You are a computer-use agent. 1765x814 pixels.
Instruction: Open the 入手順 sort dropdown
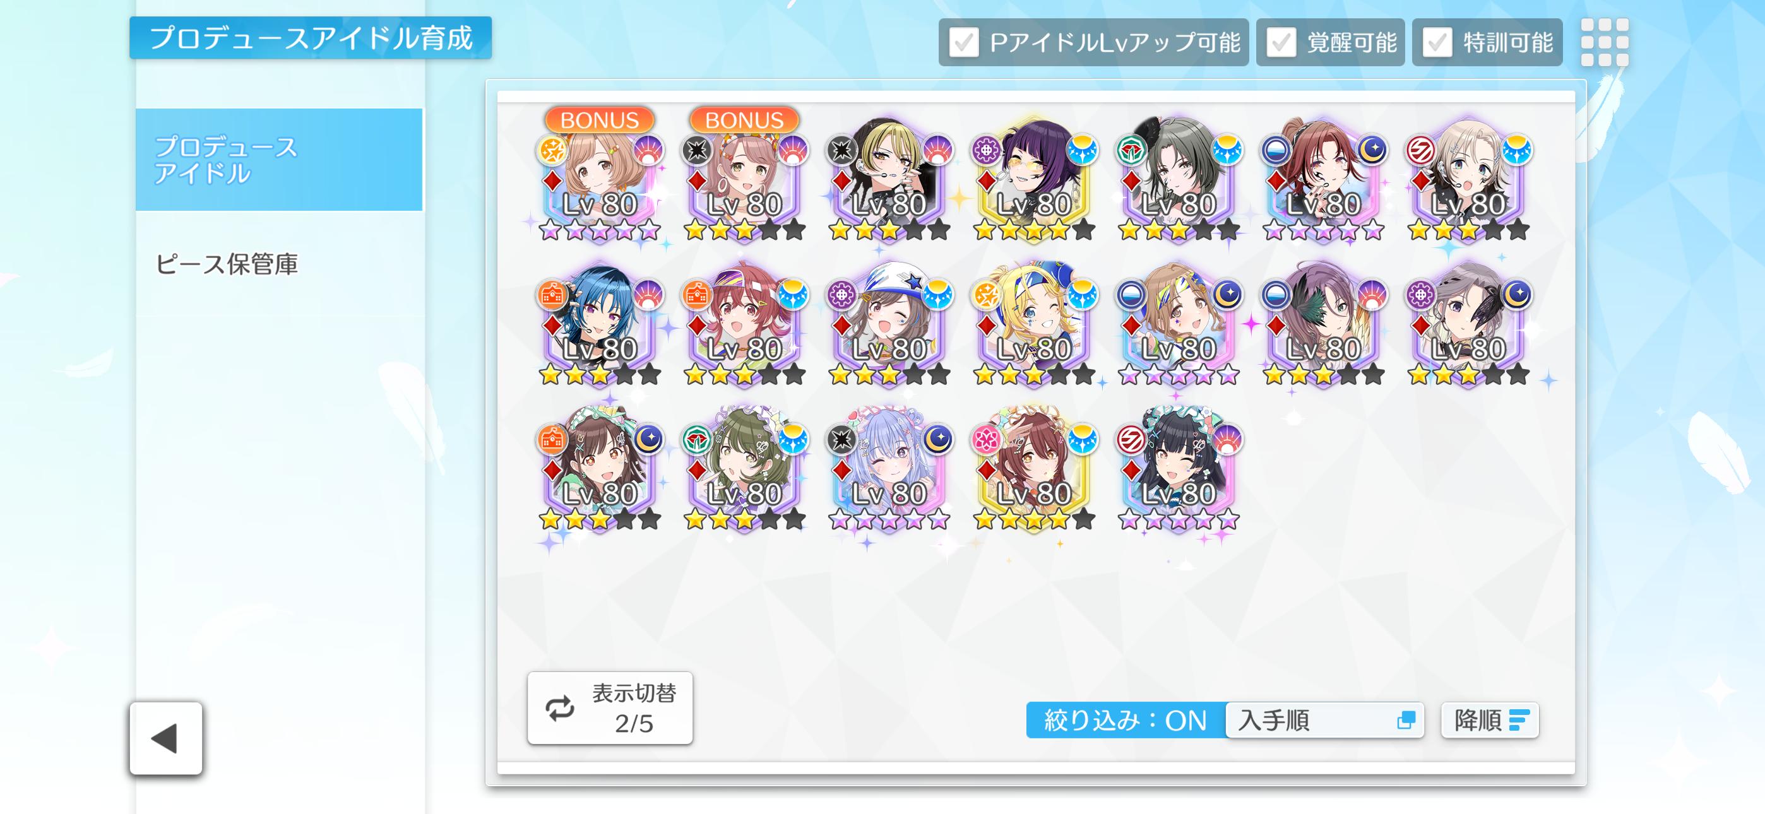(1324, 720)
